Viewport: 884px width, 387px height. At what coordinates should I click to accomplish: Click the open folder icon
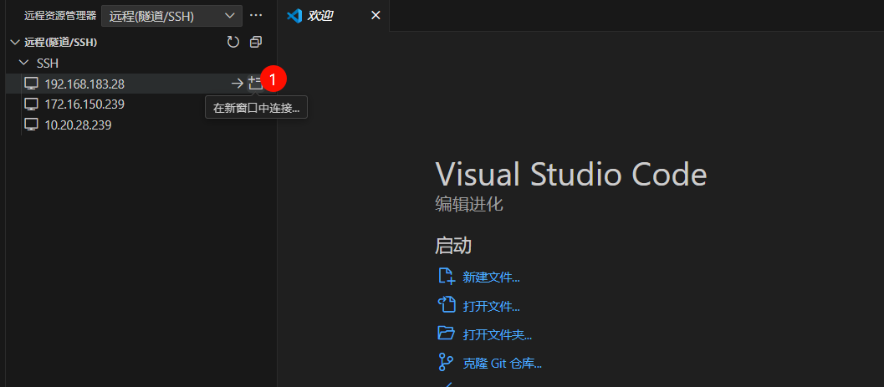[446, 334]
